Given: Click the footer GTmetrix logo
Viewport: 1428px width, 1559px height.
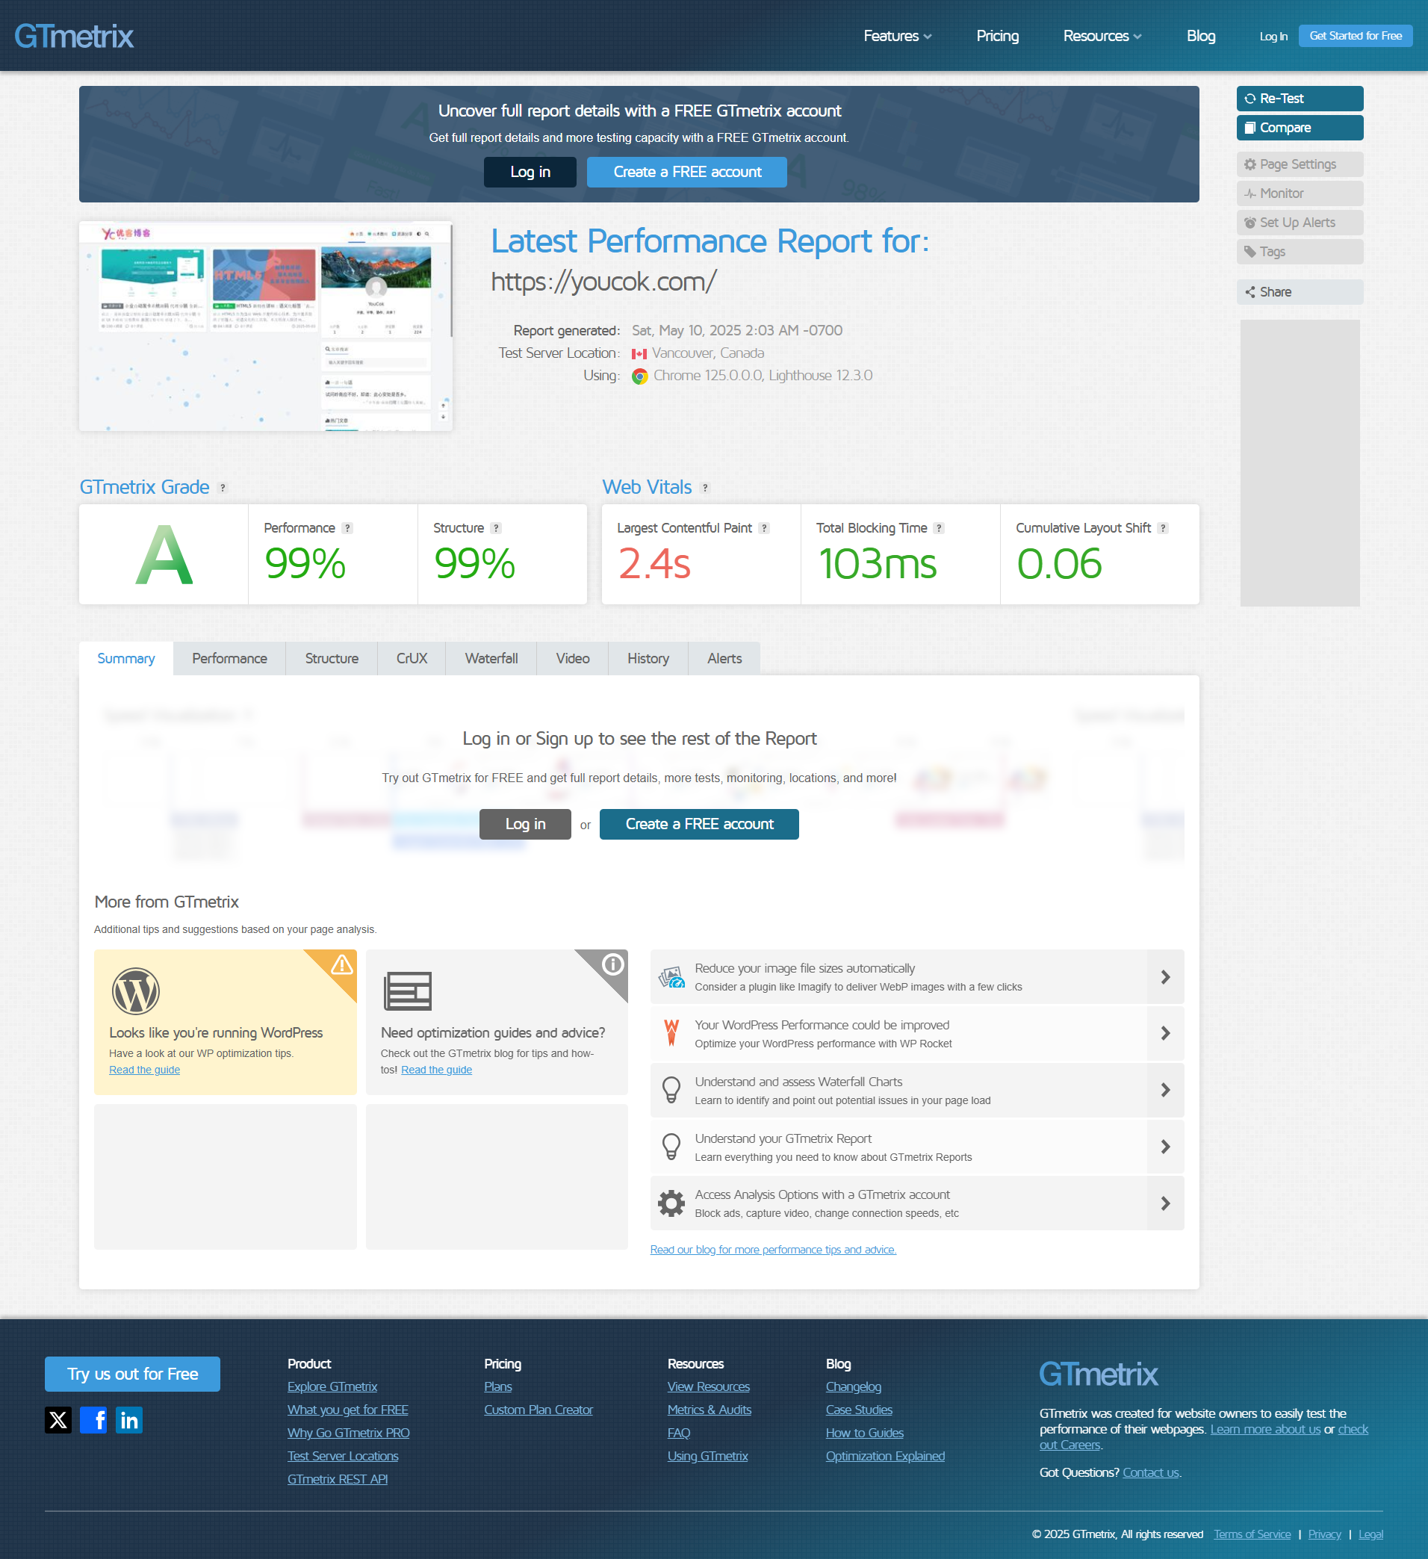Looking at the screenshot, I should tap(1098, 1374).
